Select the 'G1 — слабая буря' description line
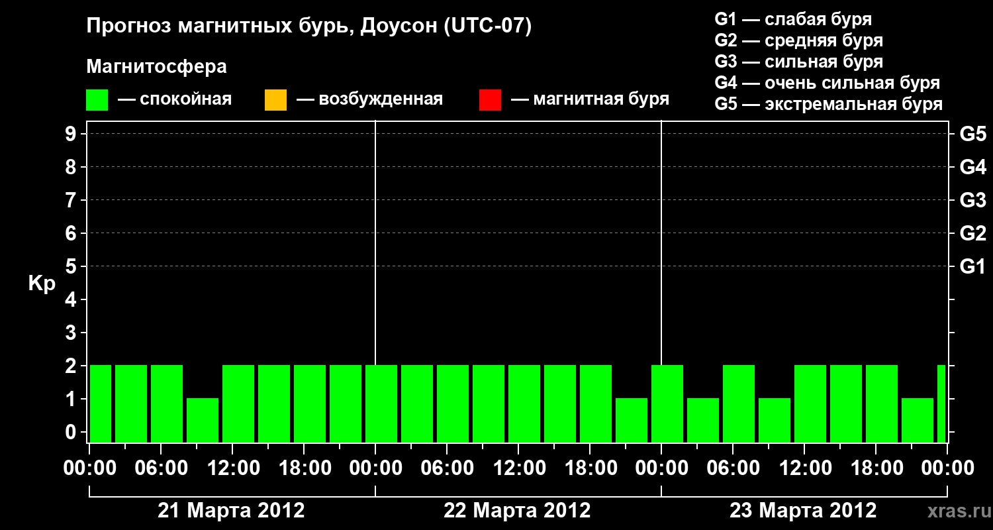993x530 pixels. tap(793, 19)
